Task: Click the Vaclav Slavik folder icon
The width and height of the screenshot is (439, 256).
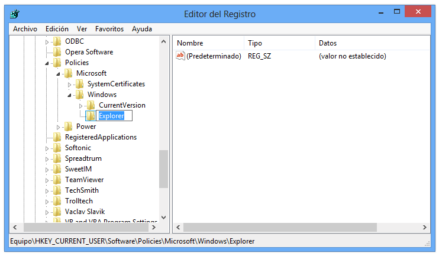Action: [57, 212]
